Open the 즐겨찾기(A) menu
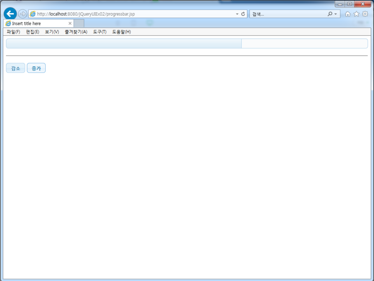This screenshot has width=374, height=281. click(x=76, y=32)
